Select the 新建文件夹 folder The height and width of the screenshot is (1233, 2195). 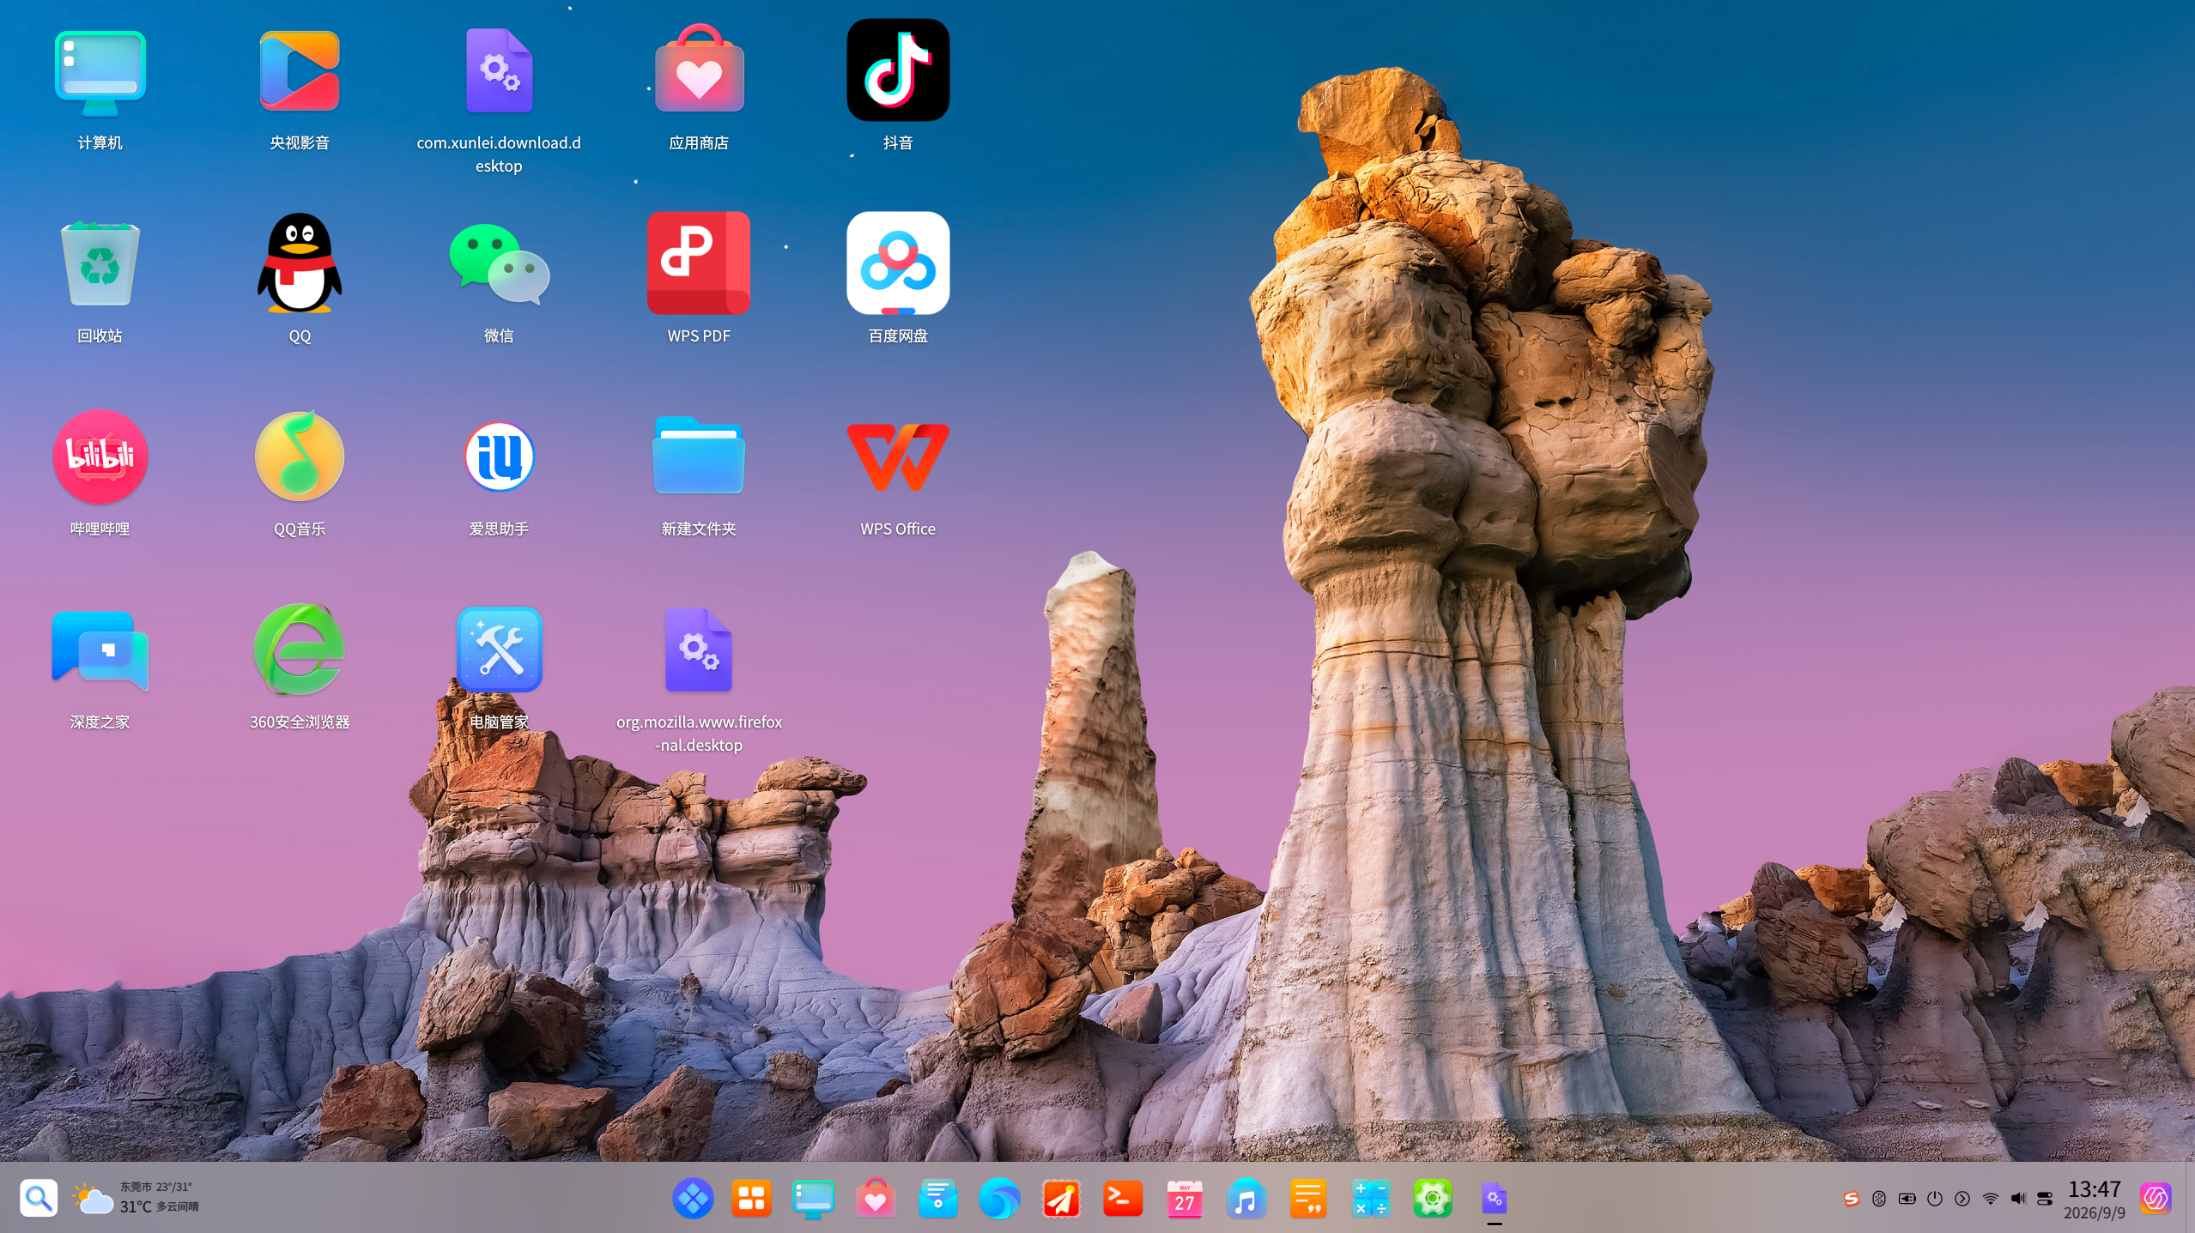point(698,456)
